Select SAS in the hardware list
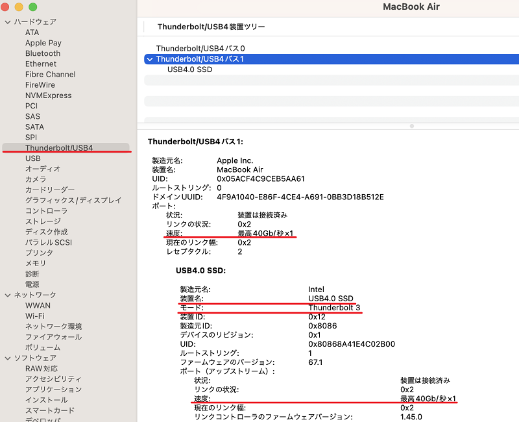Screen dimensions: 519x422 32,117
